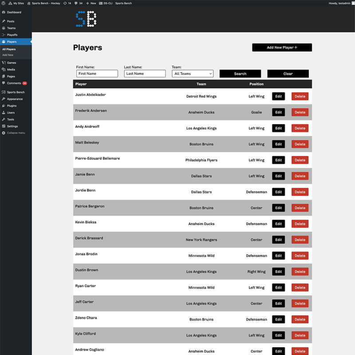The height and width of the screenshot is (355, 355).
Task: Click the WordPress logo icon
Action: pyautogui.click(x=4, y=3)
